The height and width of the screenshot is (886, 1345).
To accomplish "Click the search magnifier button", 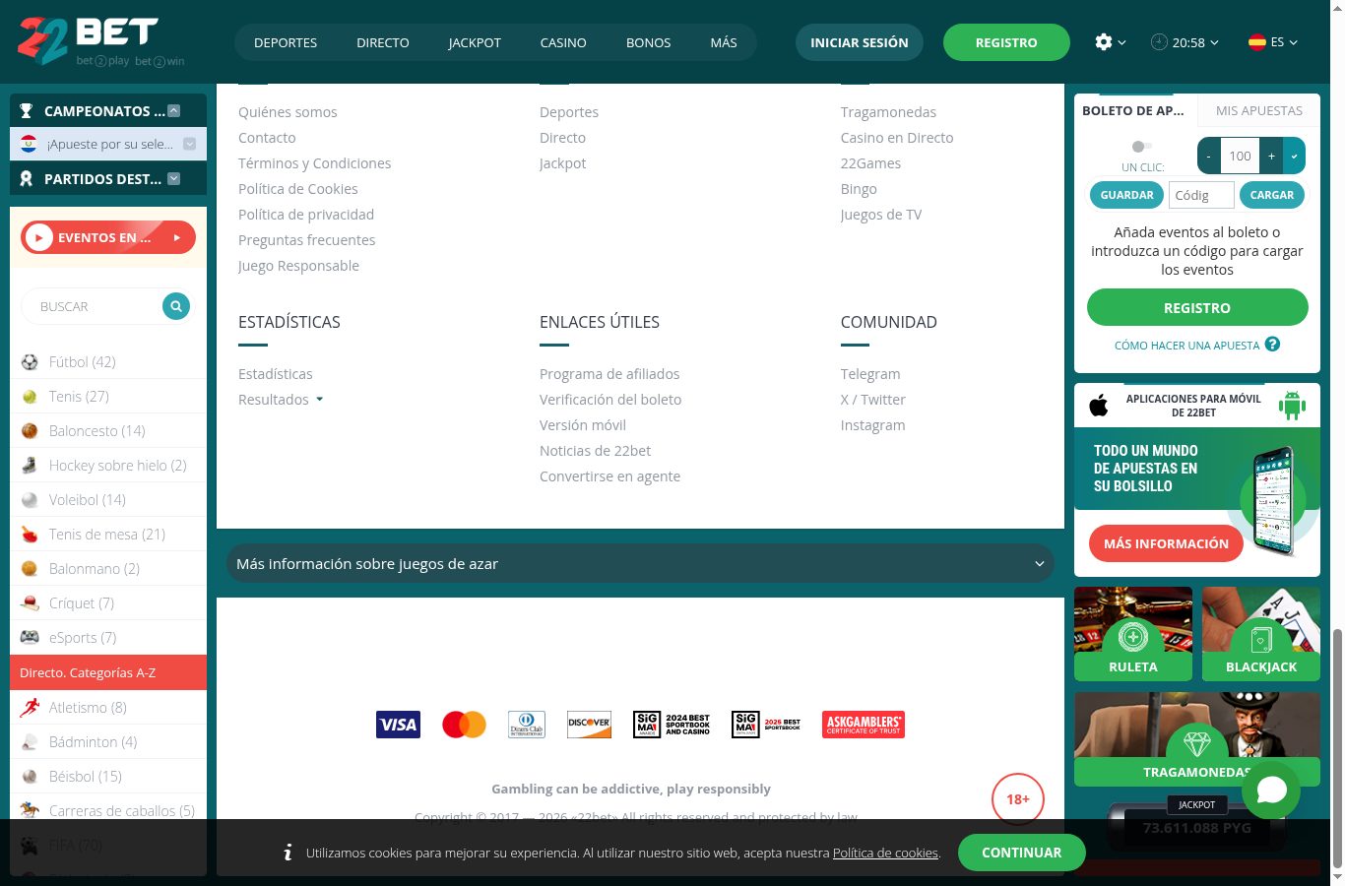I will pos(175,306).
